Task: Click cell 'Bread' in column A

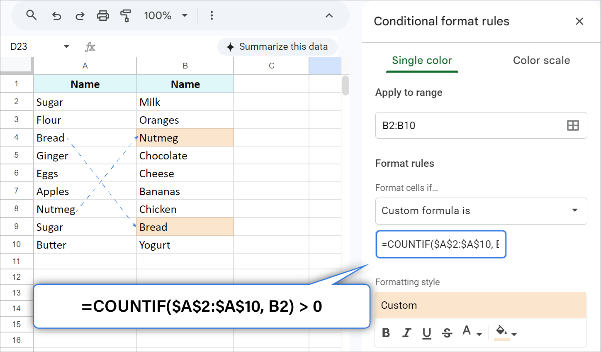Action: coord(85,137)
